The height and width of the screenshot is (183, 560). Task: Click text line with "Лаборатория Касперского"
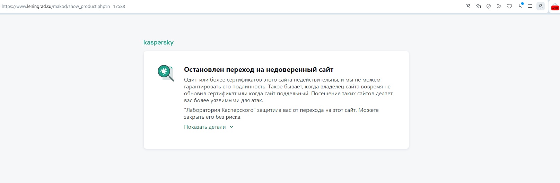click(x=281, y=110)
